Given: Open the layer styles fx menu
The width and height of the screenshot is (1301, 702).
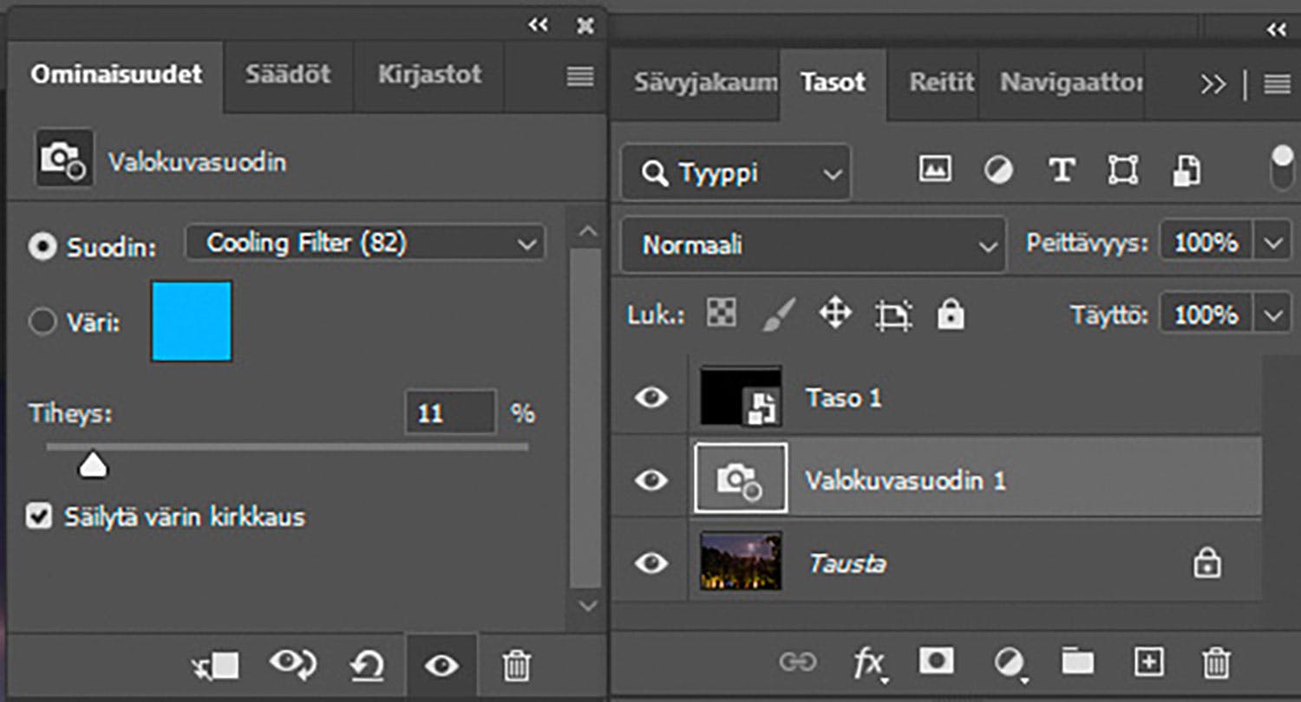Looking at the screenshot, I should [x=869, y=663].
